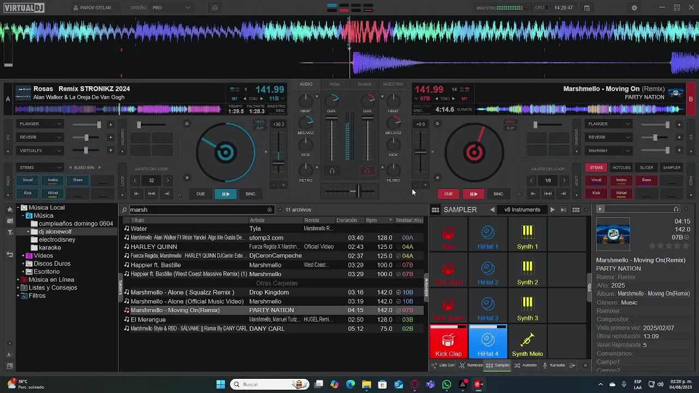Toggle deck B headphone cue
This screenshot has height=393, width=699.
pyautogui.click(x=367, y=171)
